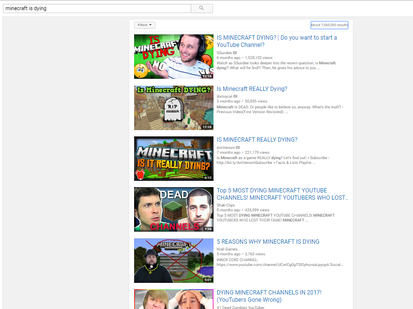Open the Filters dropdown
413x309 pixels.
tap(145, 25)
